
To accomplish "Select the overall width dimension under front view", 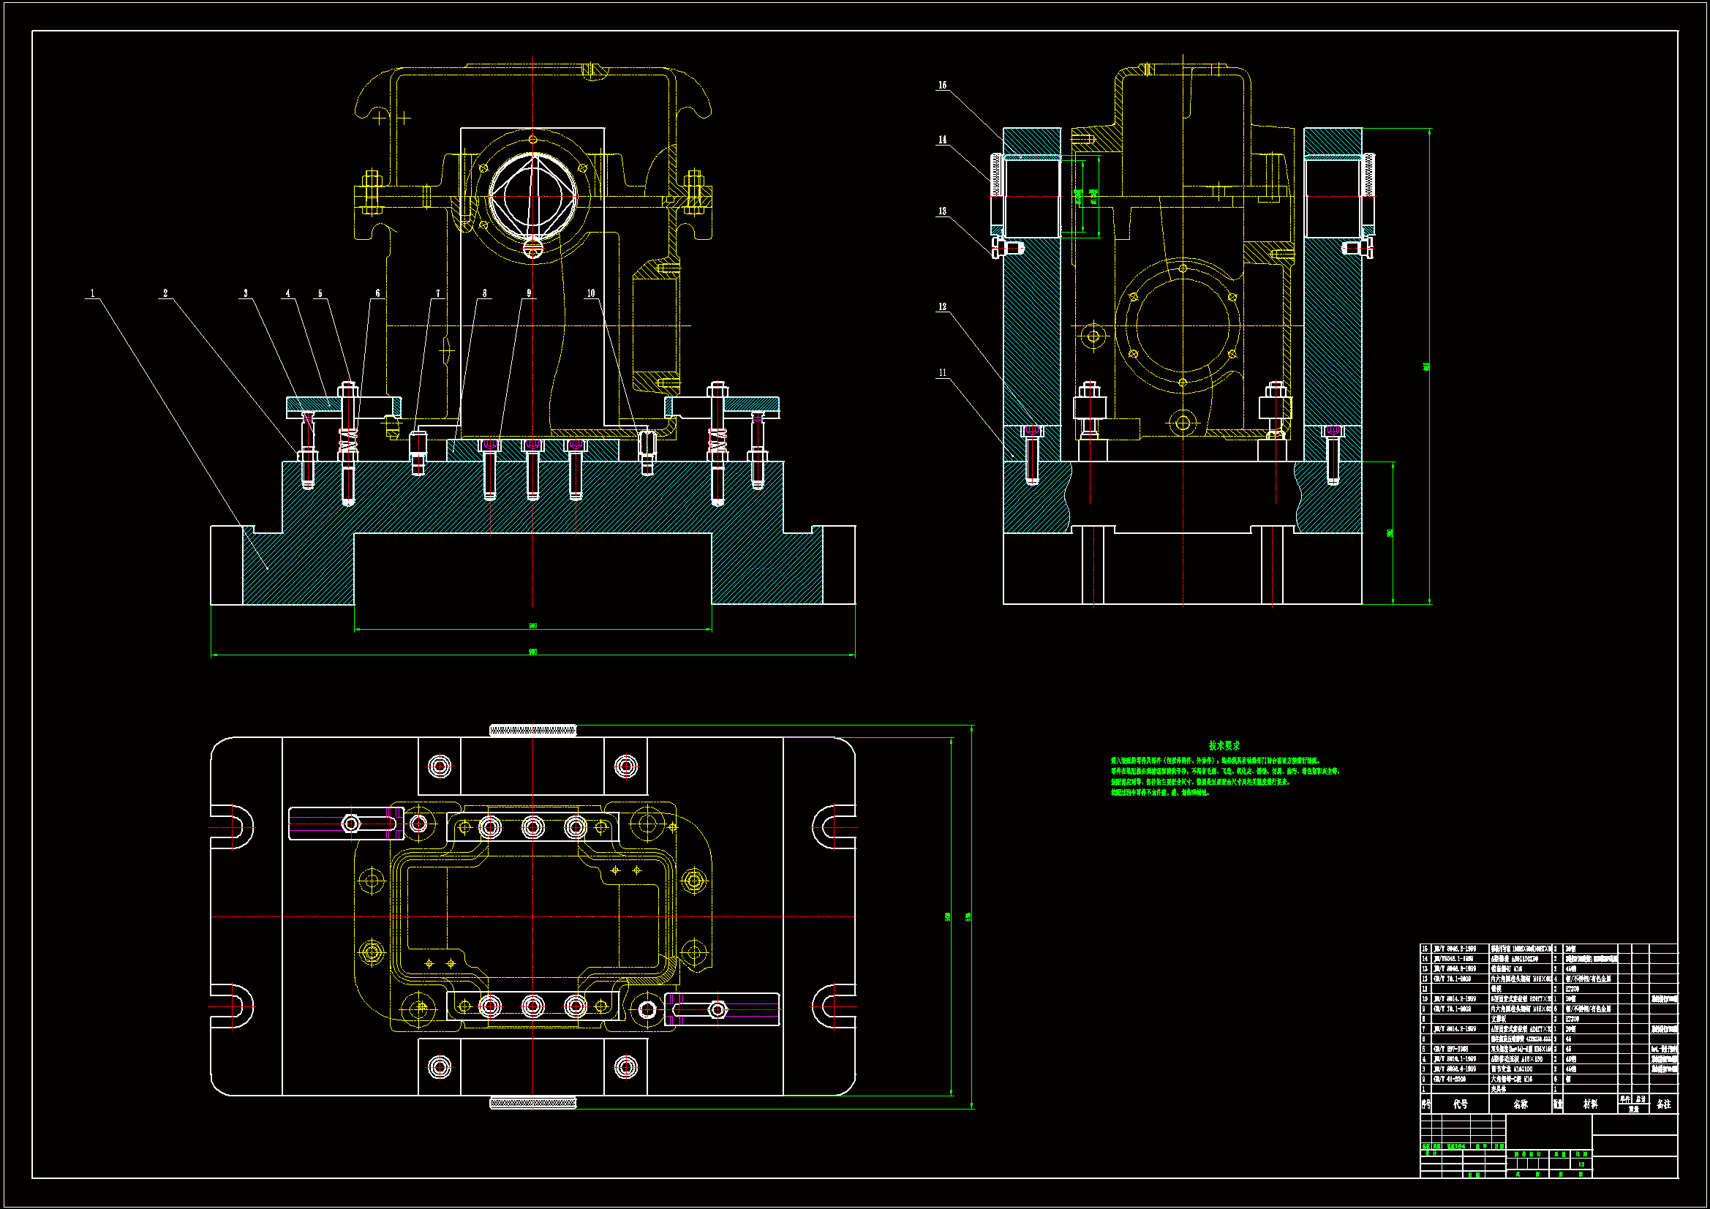I will pyautogui.click(x=532, y=652).
